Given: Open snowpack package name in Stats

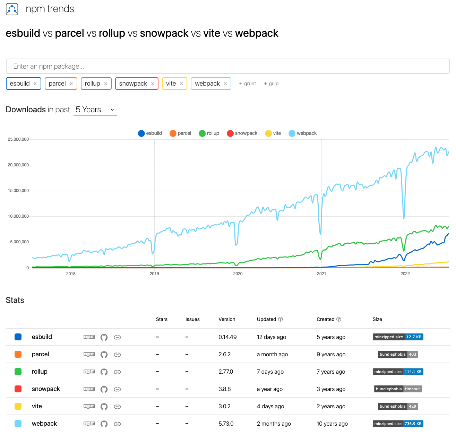Looking at the screenshot, I should 46,389.
